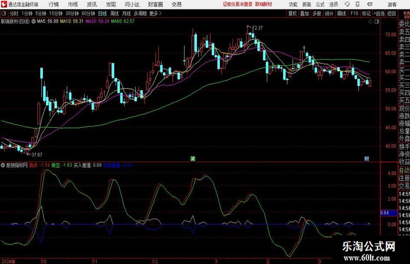Click the 画线 drawing toolbar button
410x264 pixels.
[x=341, y=13]
